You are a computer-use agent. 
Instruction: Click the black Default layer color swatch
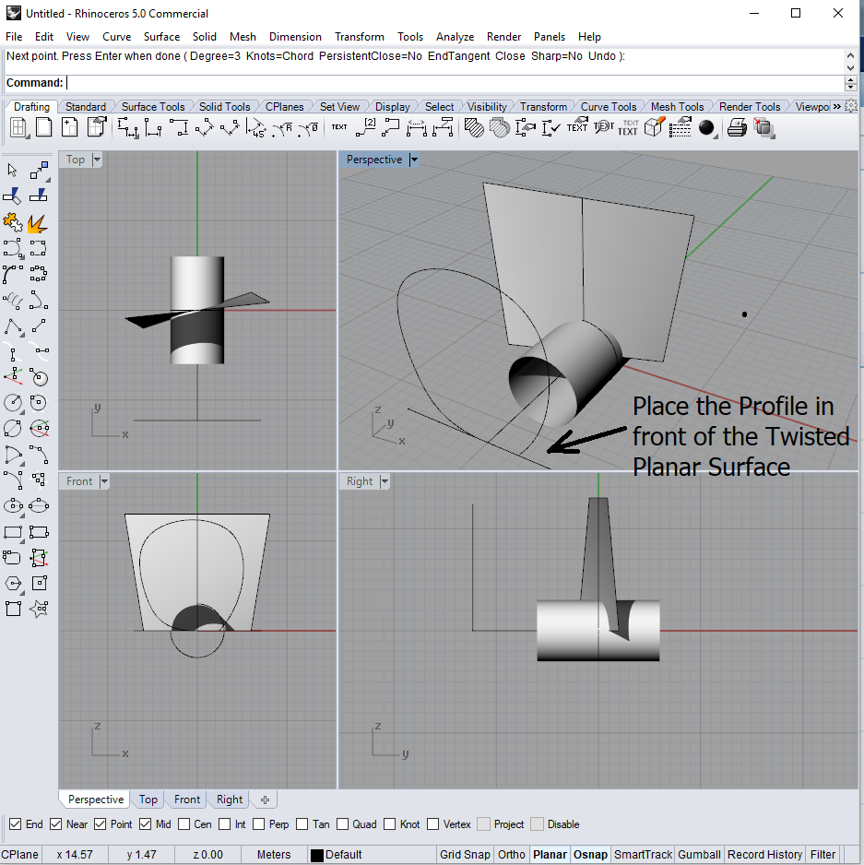(x=316, y=855)
